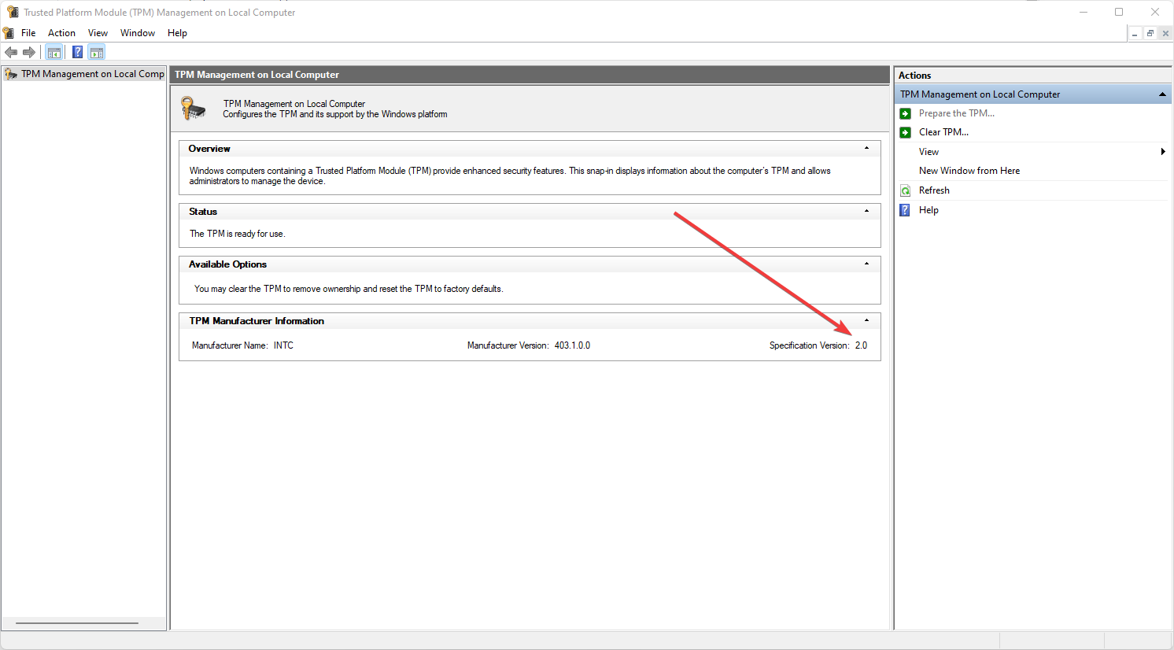Maximize the main application window
Image resolution: width=1174 pixels, height=650 pixels.
click(x=1119, y=12)
